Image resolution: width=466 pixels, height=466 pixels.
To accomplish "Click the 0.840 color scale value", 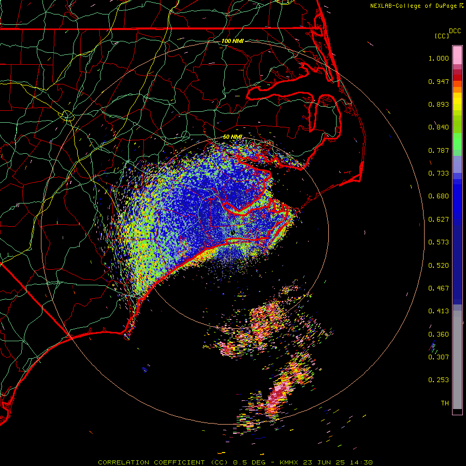I will click(439, 127).
